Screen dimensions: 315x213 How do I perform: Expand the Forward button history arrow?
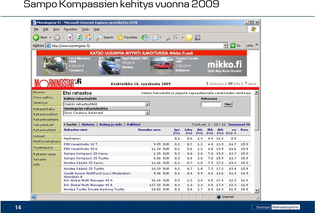63,37
